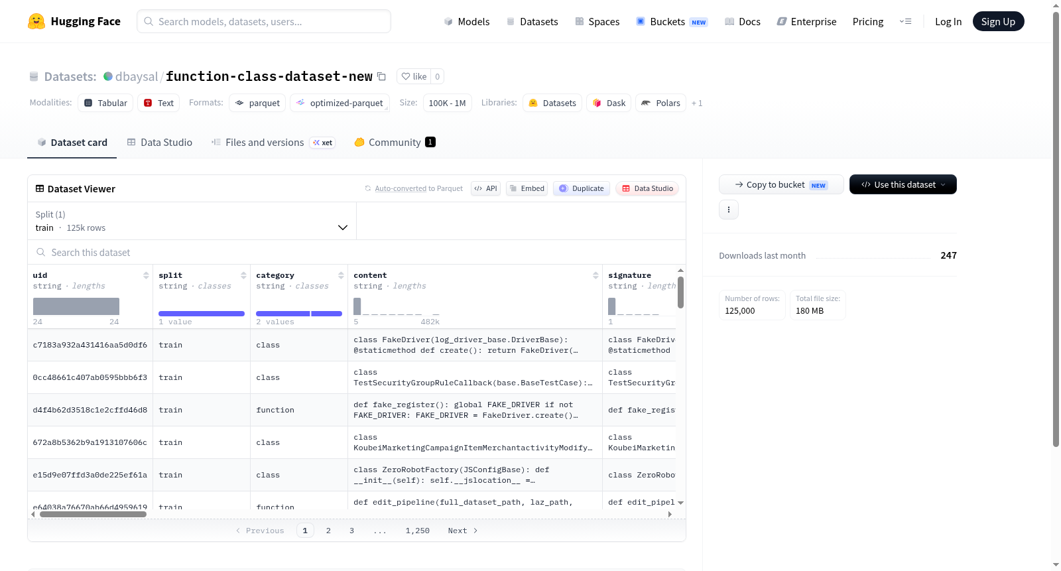
Task: Click the content lengths histogram
Action: click(397, 306)
